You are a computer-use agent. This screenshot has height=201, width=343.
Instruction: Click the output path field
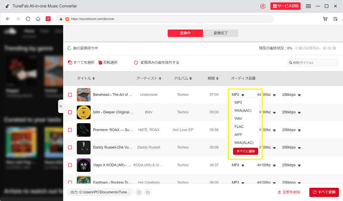100,192
